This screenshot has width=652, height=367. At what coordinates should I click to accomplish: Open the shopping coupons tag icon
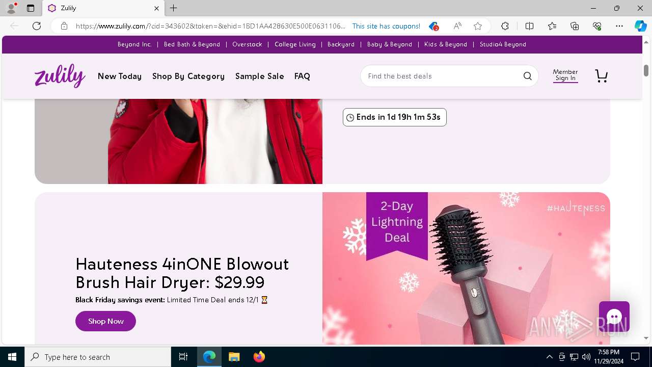[x=433, y=26]
